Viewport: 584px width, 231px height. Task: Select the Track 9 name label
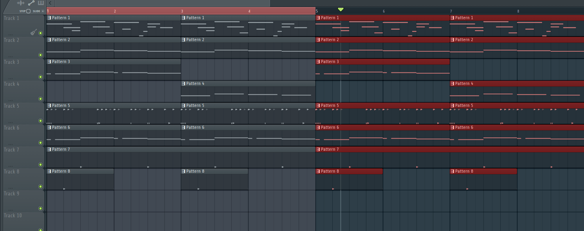[x=12, y=193]
